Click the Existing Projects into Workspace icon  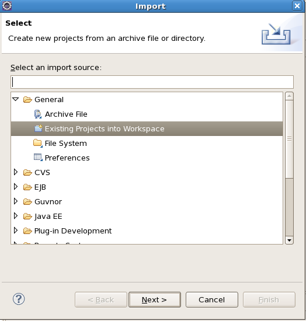[x=38, y=128]
